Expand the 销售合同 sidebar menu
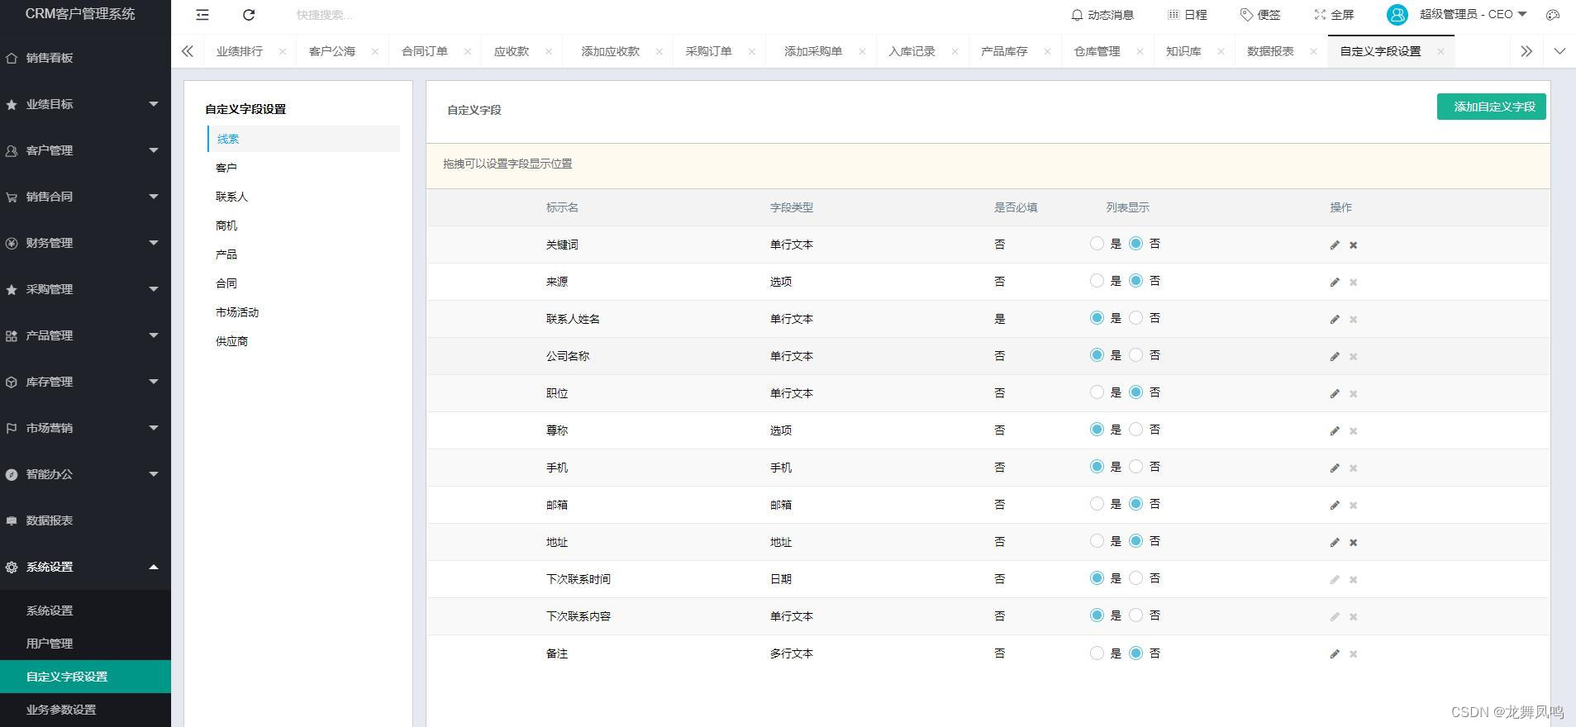 click(85, 197)
